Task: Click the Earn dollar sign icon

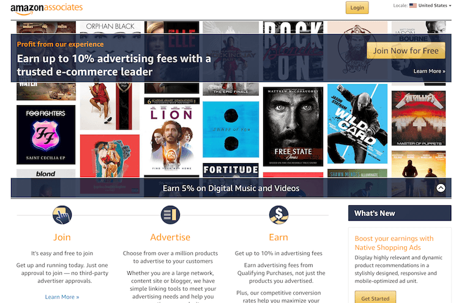Action: [x=278, y=215]
